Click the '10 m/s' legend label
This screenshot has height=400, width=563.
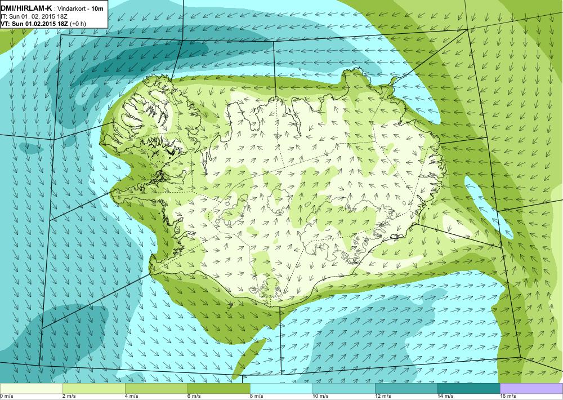coord(320,396)
